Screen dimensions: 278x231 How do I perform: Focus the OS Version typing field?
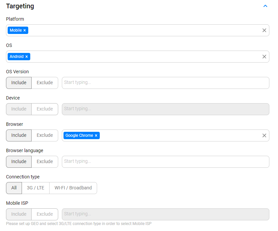(x=165, y=83)
